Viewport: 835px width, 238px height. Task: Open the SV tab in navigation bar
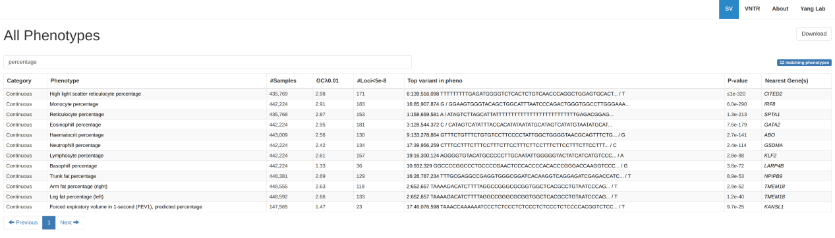tap(729, 9)
